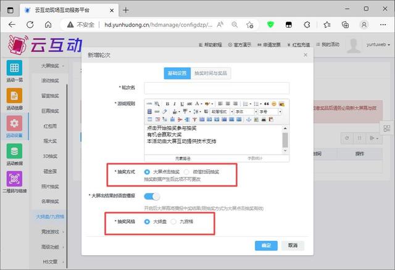The height and width of the screenshot is (270, 395).
Task: Select 大屏点击抽奖 radio option
Action: 147,172
